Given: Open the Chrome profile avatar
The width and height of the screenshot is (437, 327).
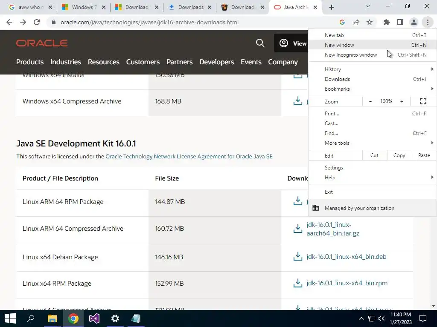Looking at the screenshot, I should coord(414,22).
